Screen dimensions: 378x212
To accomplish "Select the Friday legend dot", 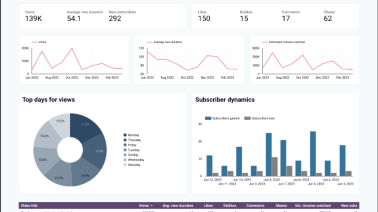I will tap(125, 145).
